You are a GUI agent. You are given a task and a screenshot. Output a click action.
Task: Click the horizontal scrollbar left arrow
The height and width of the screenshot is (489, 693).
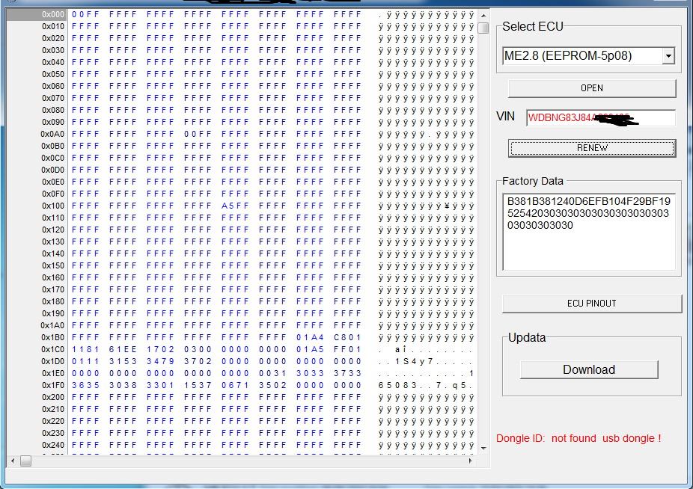[12, 461]
